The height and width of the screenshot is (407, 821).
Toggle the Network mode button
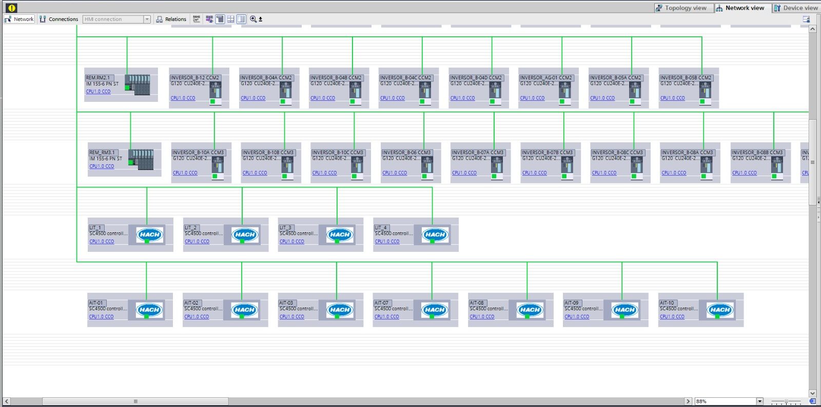pos(19,19)
